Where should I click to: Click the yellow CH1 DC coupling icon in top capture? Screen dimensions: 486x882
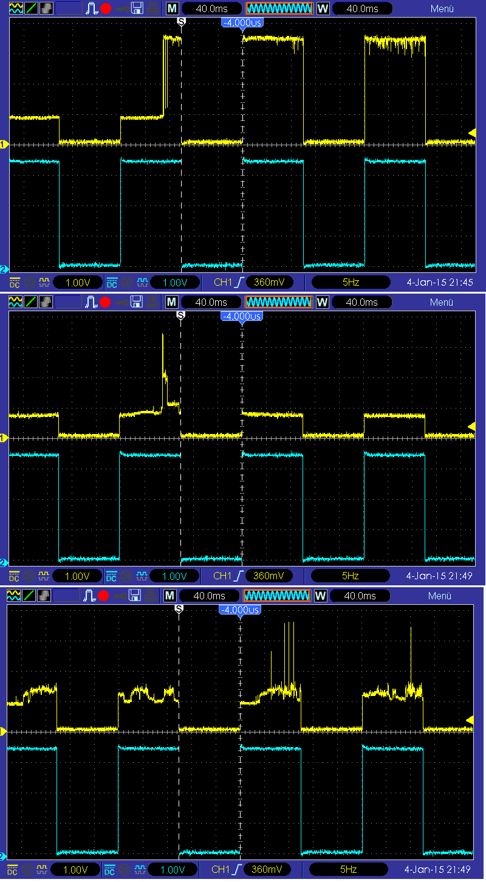15,283
